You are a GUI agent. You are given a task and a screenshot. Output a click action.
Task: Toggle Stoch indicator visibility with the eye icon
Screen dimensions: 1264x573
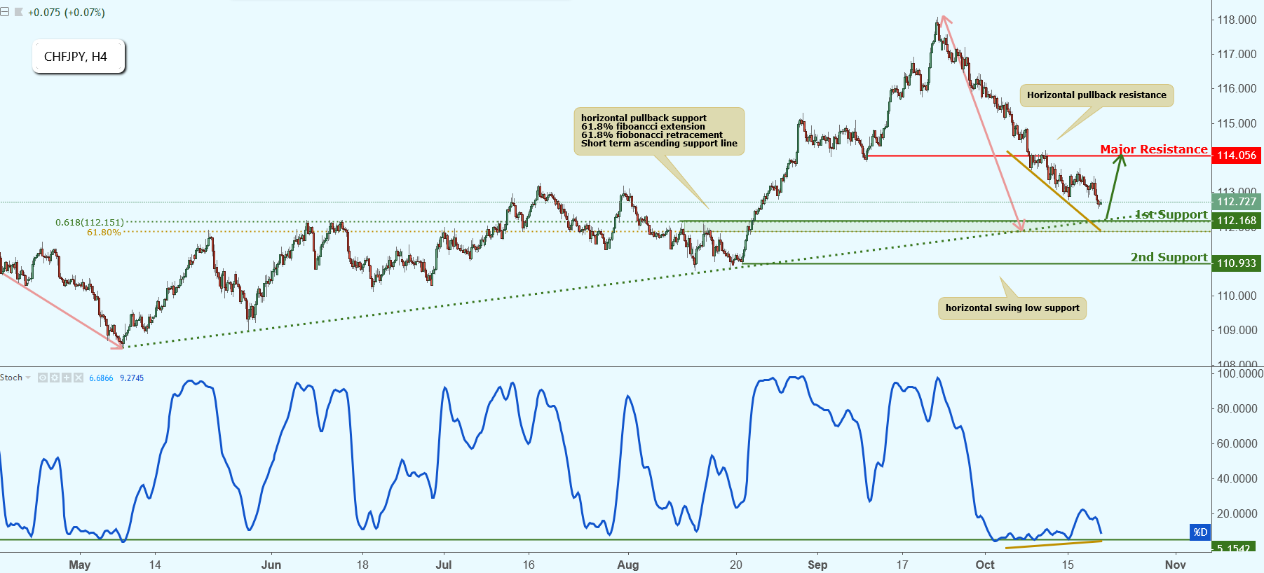[43, 378]
